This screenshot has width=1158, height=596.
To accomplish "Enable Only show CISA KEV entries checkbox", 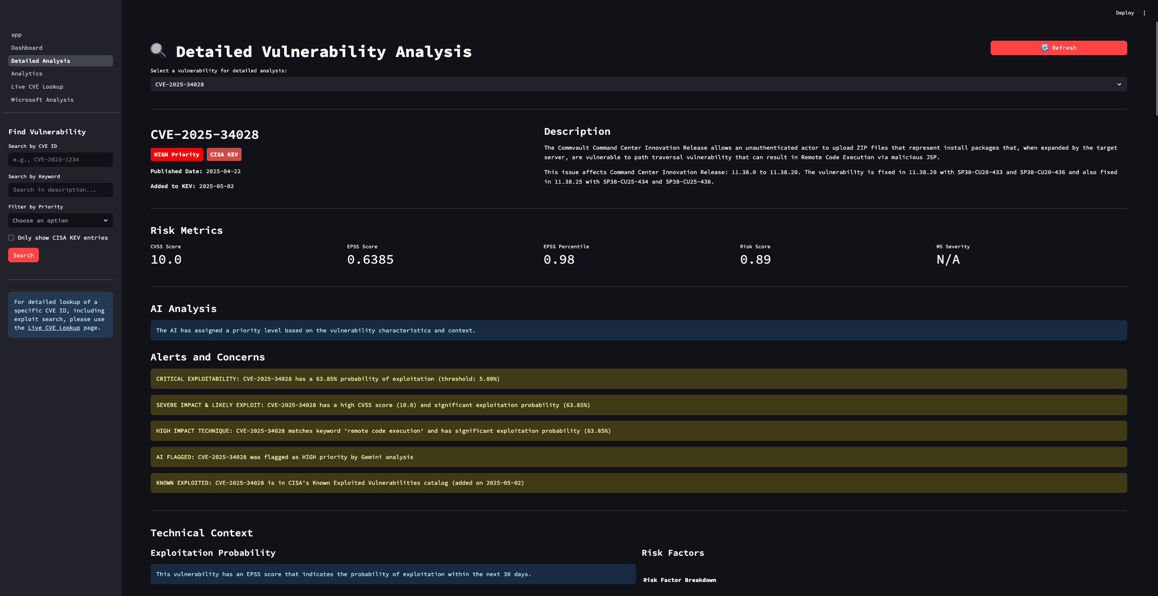I will (x=11, y=238).
